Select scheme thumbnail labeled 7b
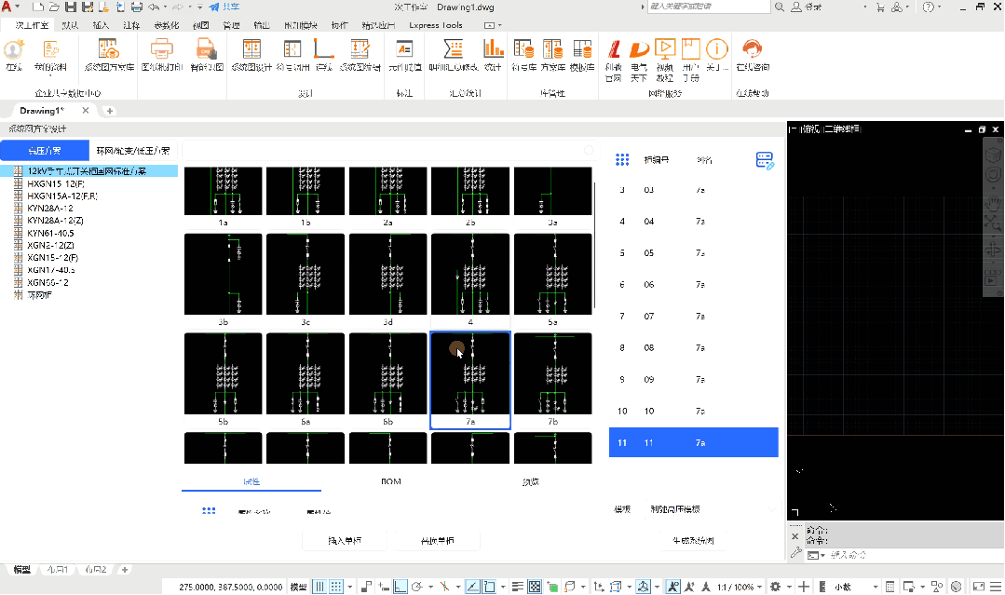Screen dimensions: 1005x595 553,380
